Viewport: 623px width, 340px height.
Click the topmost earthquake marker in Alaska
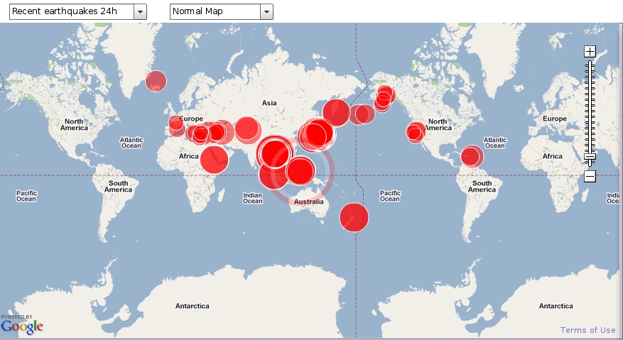386,94
